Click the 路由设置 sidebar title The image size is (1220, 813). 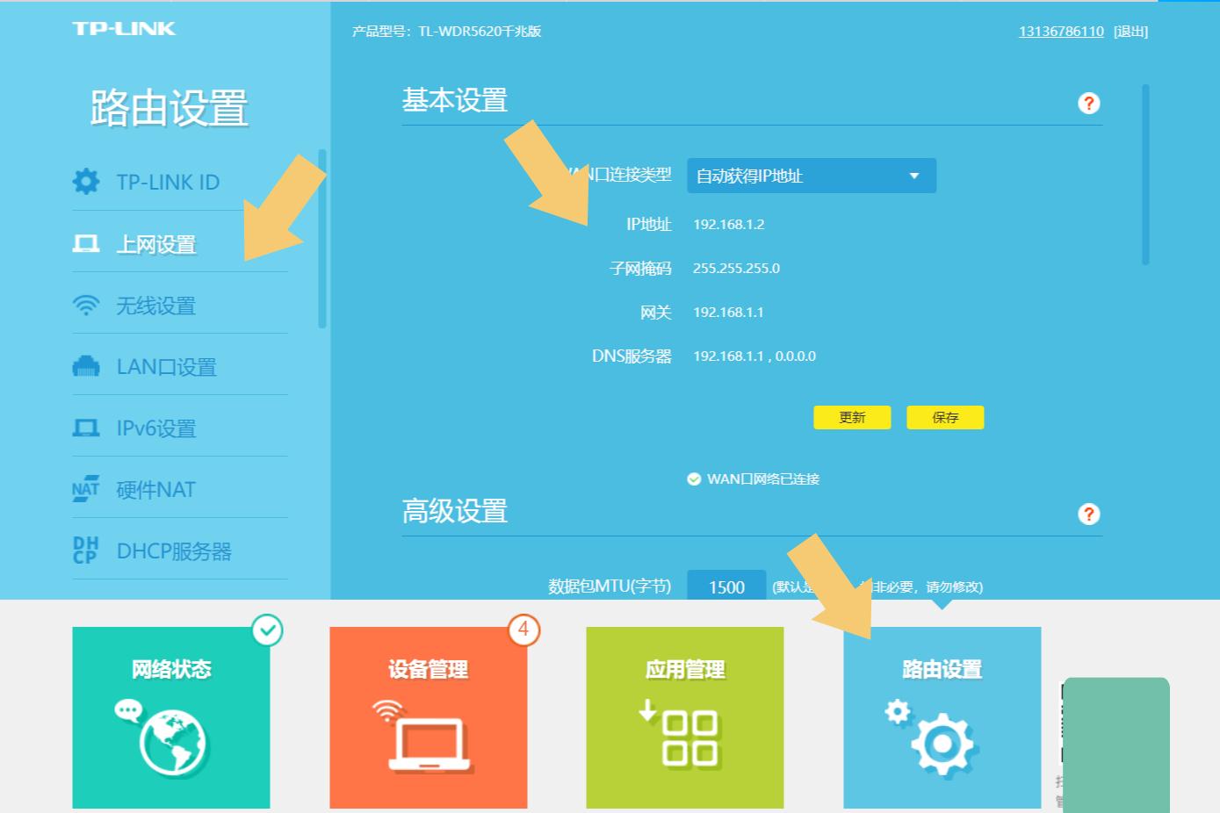click(170, 108)
